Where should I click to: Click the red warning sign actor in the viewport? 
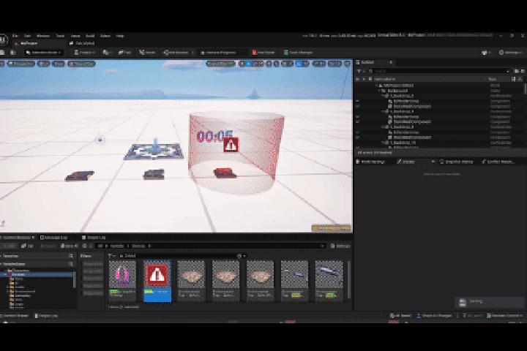tap(231, 145)
